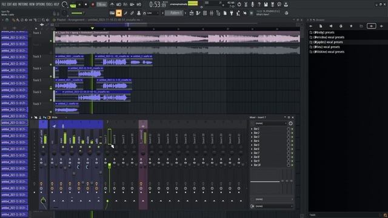Open the TOOLS menu
The height and width of the screenshot is (218, 388).
[x=50, y=4]
